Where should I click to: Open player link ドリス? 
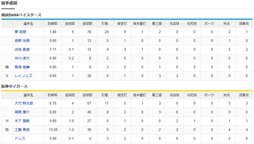tap(20, 138)
